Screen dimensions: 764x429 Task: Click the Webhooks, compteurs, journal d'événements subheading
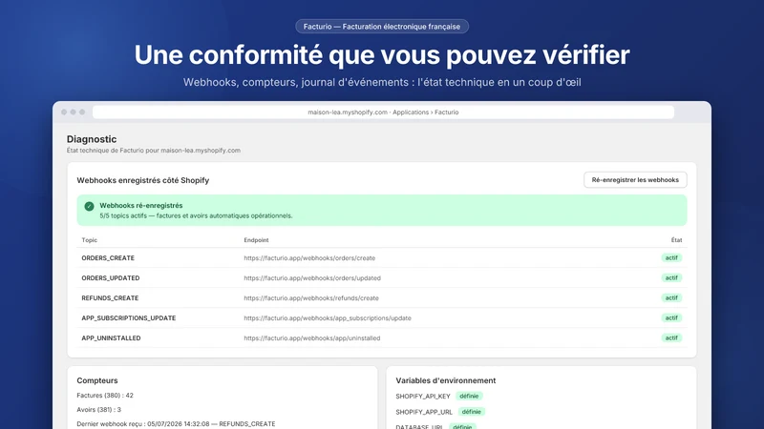[382, 82]
